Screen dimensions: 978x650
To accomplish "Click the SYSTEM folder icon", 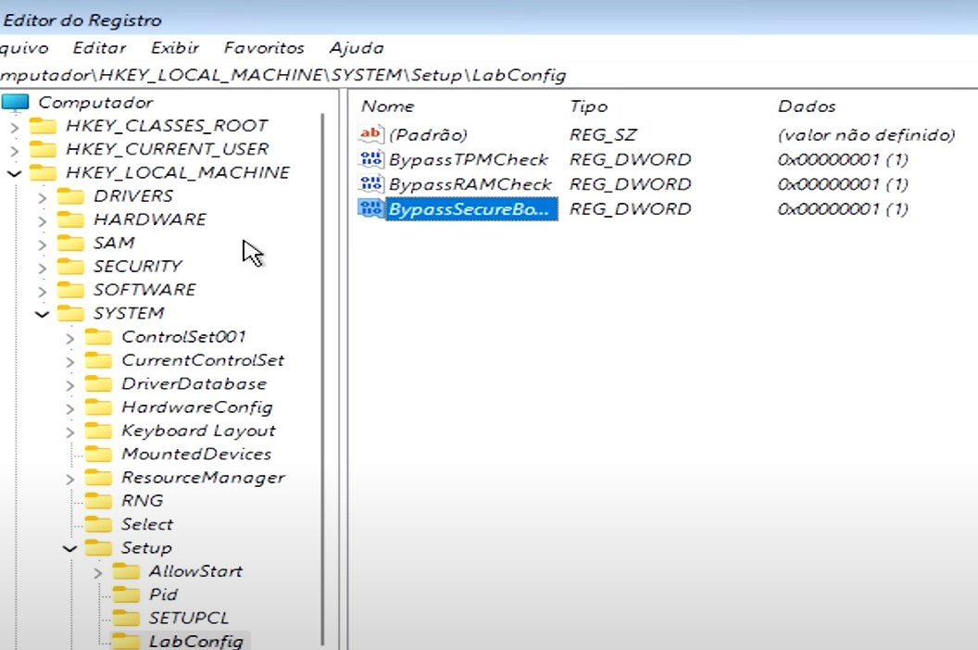I will click(70, 313).
